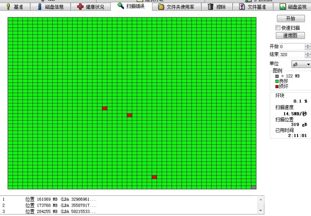This screenshot has height=216, width=311.
Task: Switch to the 文件基准 tab
Action: click(253, 7)
